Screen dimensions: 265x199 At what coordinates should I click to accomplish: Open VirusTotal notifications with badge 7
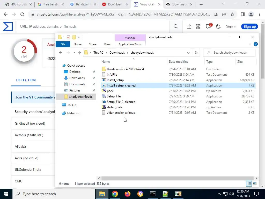pyautogui.click(x=209, y=26)
